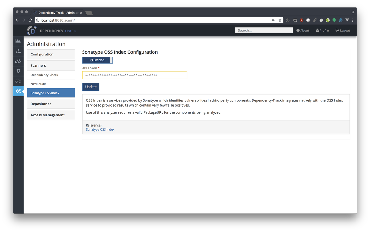Reload the page with the refresh icon
This screenshot has width=370, height=232.
[30, 20]
